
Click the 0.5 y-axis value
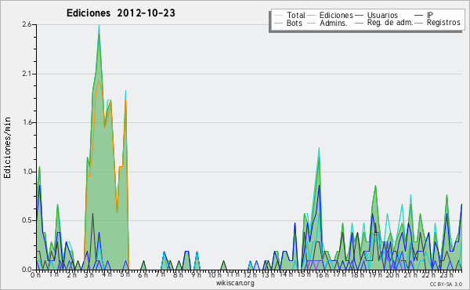(x=27, y=220)
